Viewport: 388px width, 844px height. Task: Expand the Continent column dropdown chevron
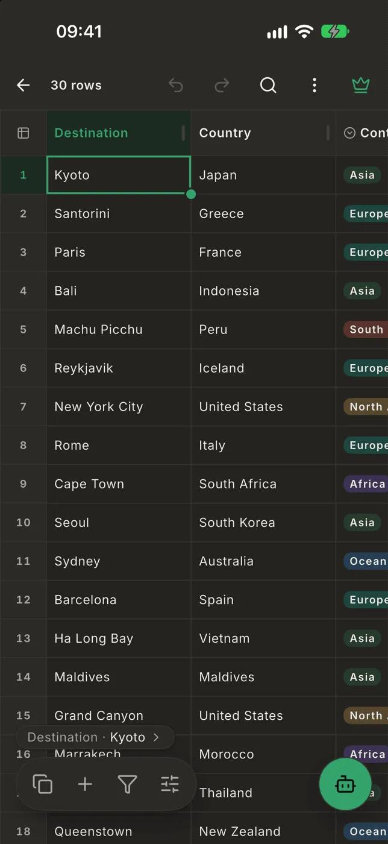[349, 133]
